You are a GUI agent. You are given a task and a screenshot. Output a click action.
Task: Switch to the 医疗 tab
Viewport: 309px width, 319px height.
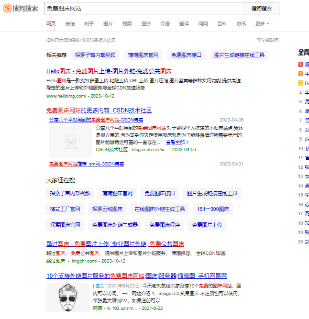(146, 24)
